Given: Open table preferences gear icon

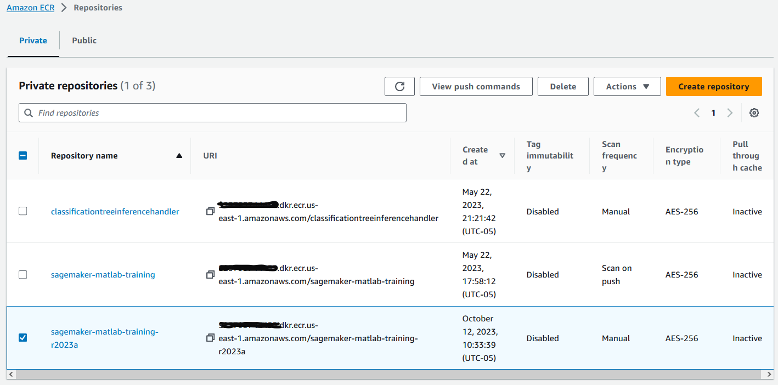Looking at the screenshot, I should [754, 113].
